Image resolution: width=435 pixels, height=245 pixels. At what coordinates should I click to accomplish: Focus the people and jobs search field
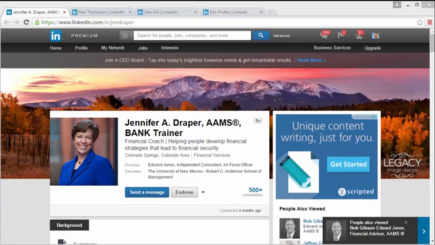pos(192,35)
